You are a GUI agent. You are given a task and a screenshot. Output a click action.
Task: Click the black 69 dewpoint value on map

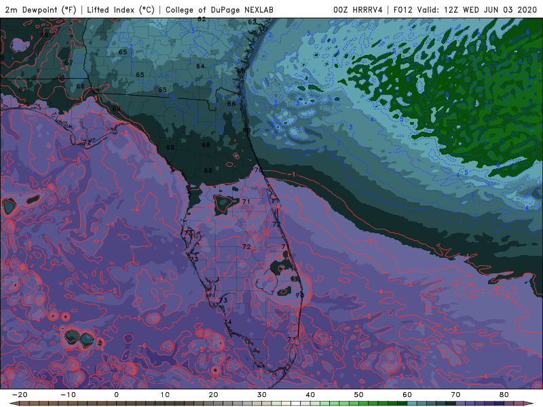[44, 35]
